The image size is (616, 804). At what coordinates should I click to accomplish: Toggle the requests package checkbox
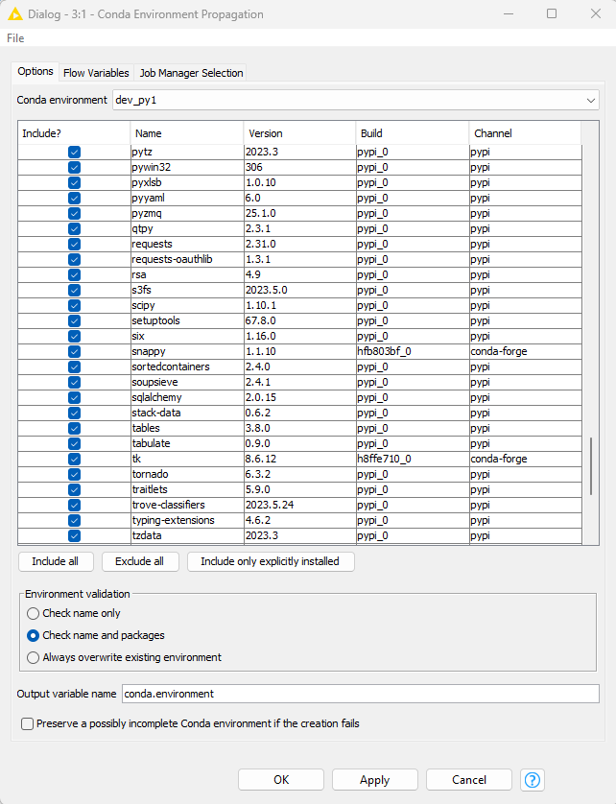74,244
